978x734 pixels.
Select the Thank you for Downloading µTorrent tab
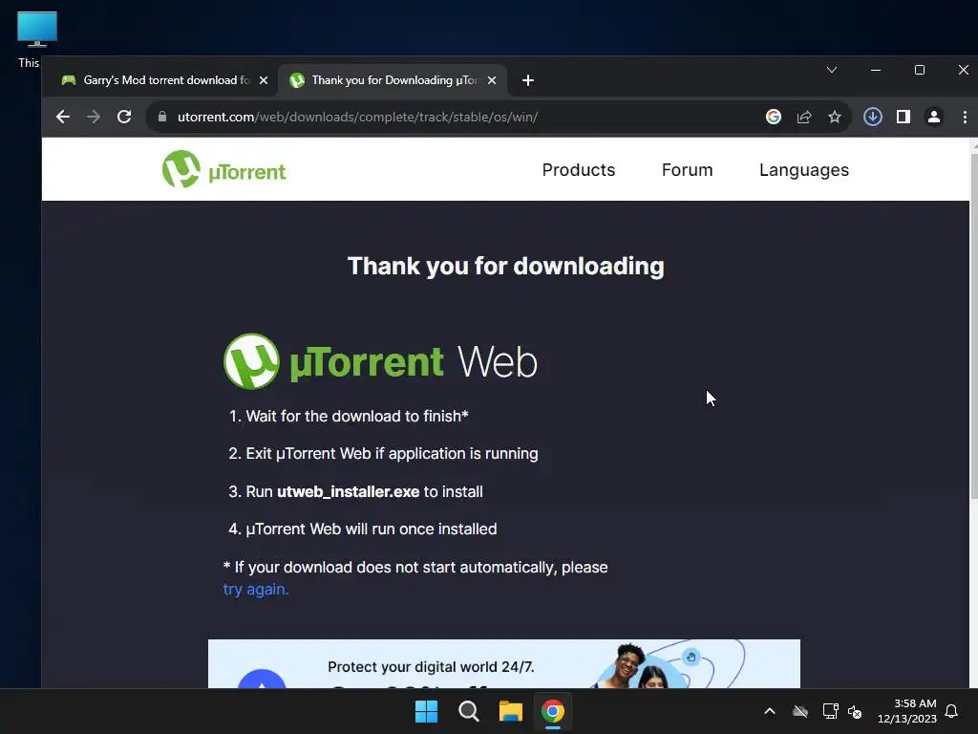tap(393, 80)
